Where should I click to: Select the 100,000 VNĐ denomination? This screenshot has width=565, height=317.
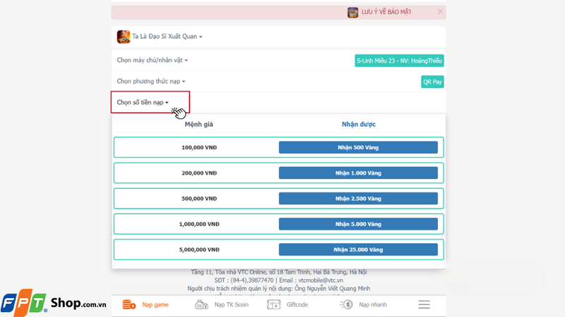coord(199,147)
